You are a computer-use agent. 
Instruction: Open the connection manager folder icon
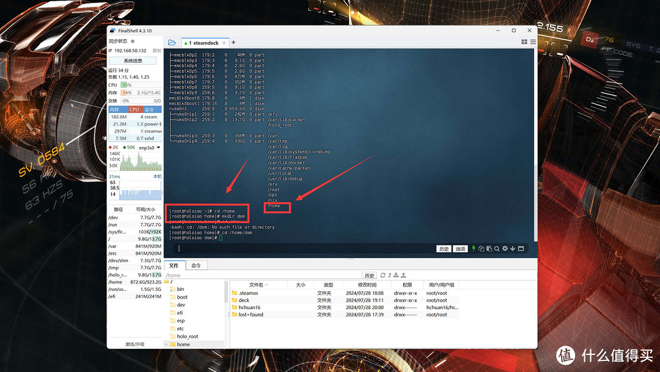[x=172, y=43]
